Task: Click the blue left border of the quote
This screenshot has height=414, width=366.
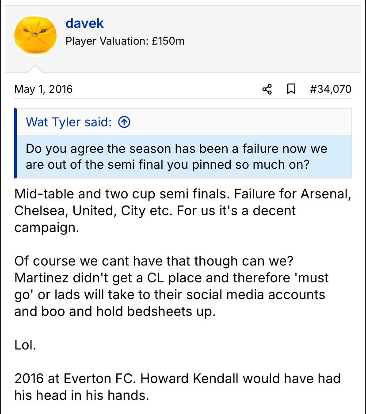Action: click(15, 143)
